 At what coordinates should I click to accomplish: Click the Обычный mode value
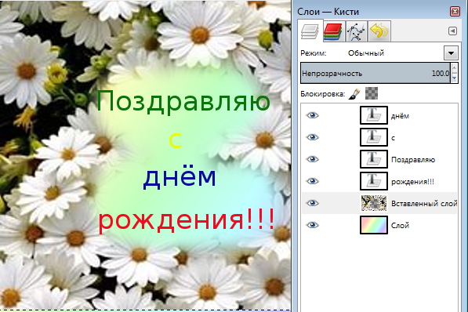[366, 53]
